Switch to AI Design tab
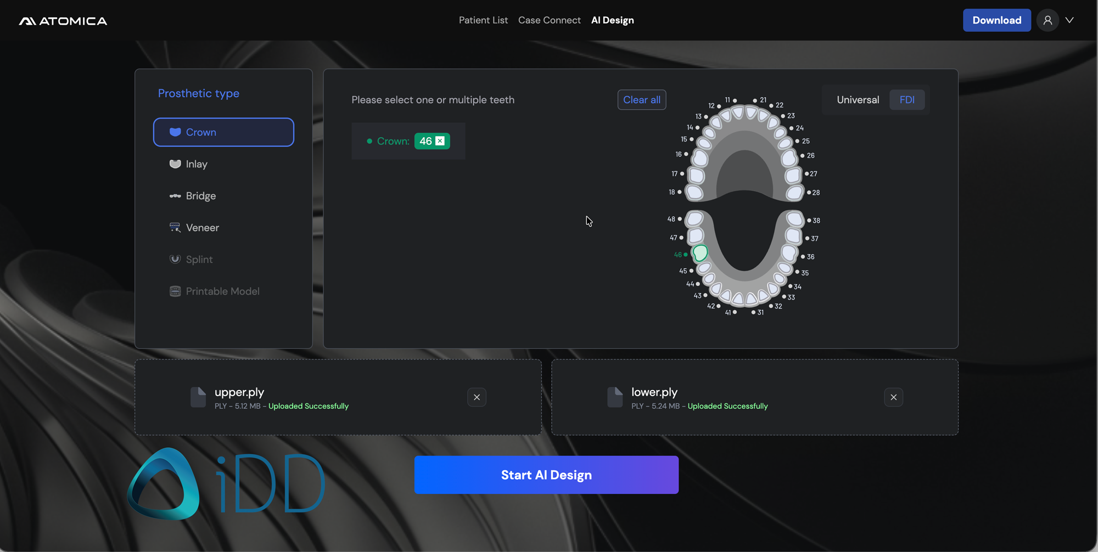 click(x=612, y=20)
